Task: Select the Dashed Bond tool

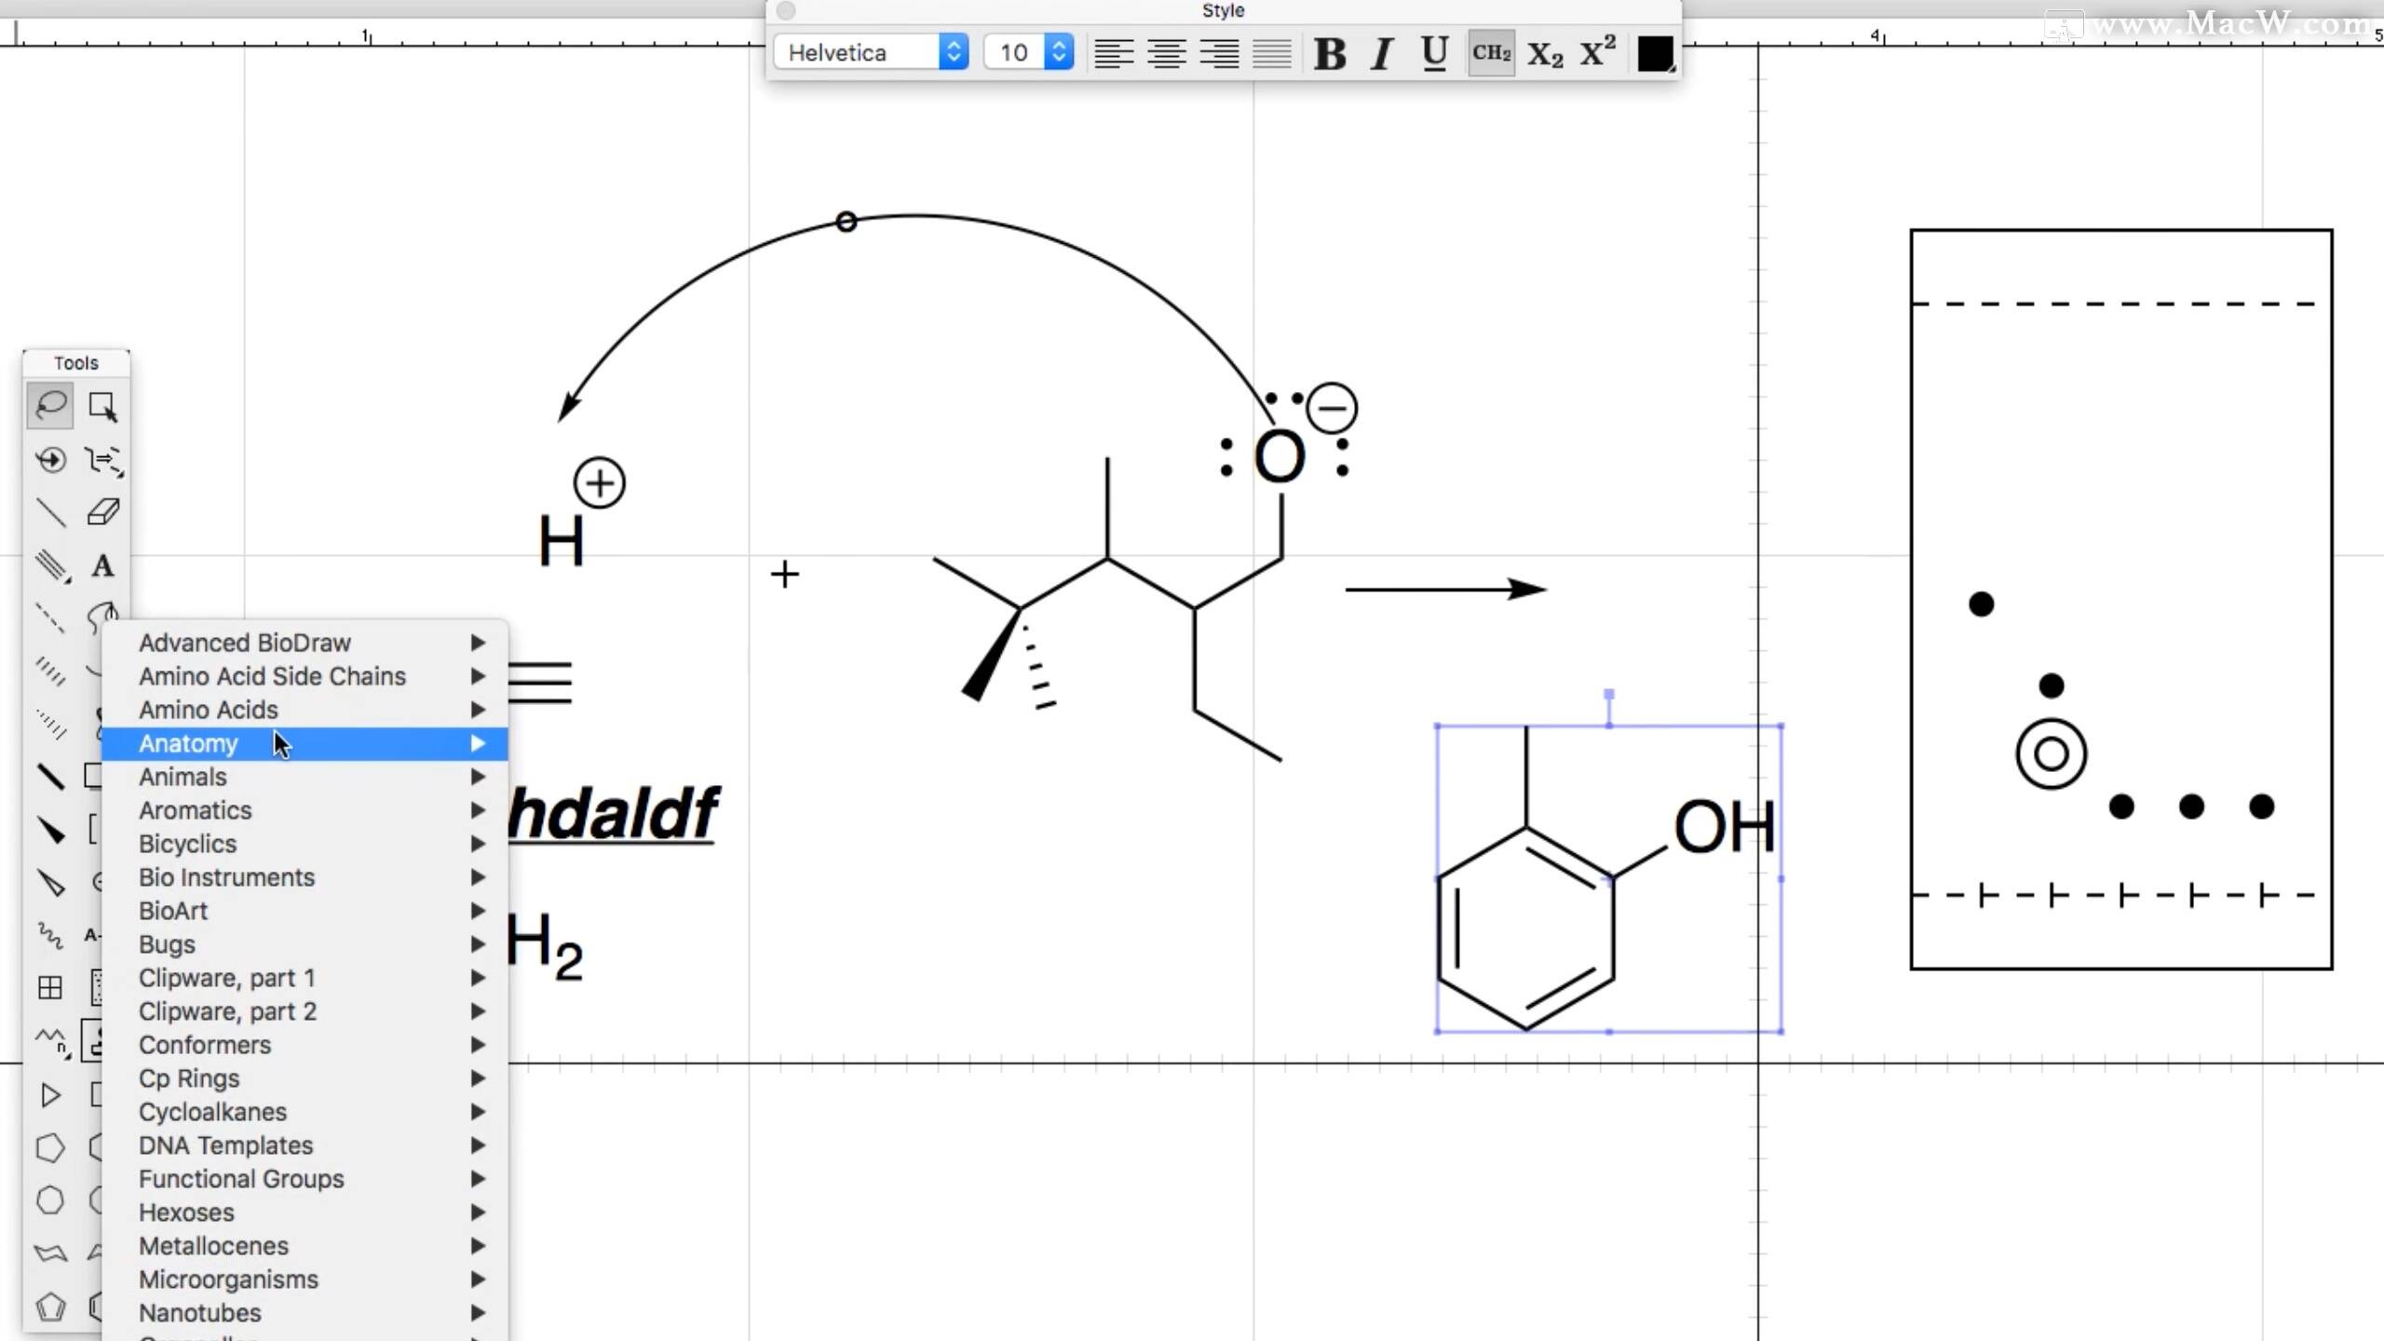Action: click(50, 617)
